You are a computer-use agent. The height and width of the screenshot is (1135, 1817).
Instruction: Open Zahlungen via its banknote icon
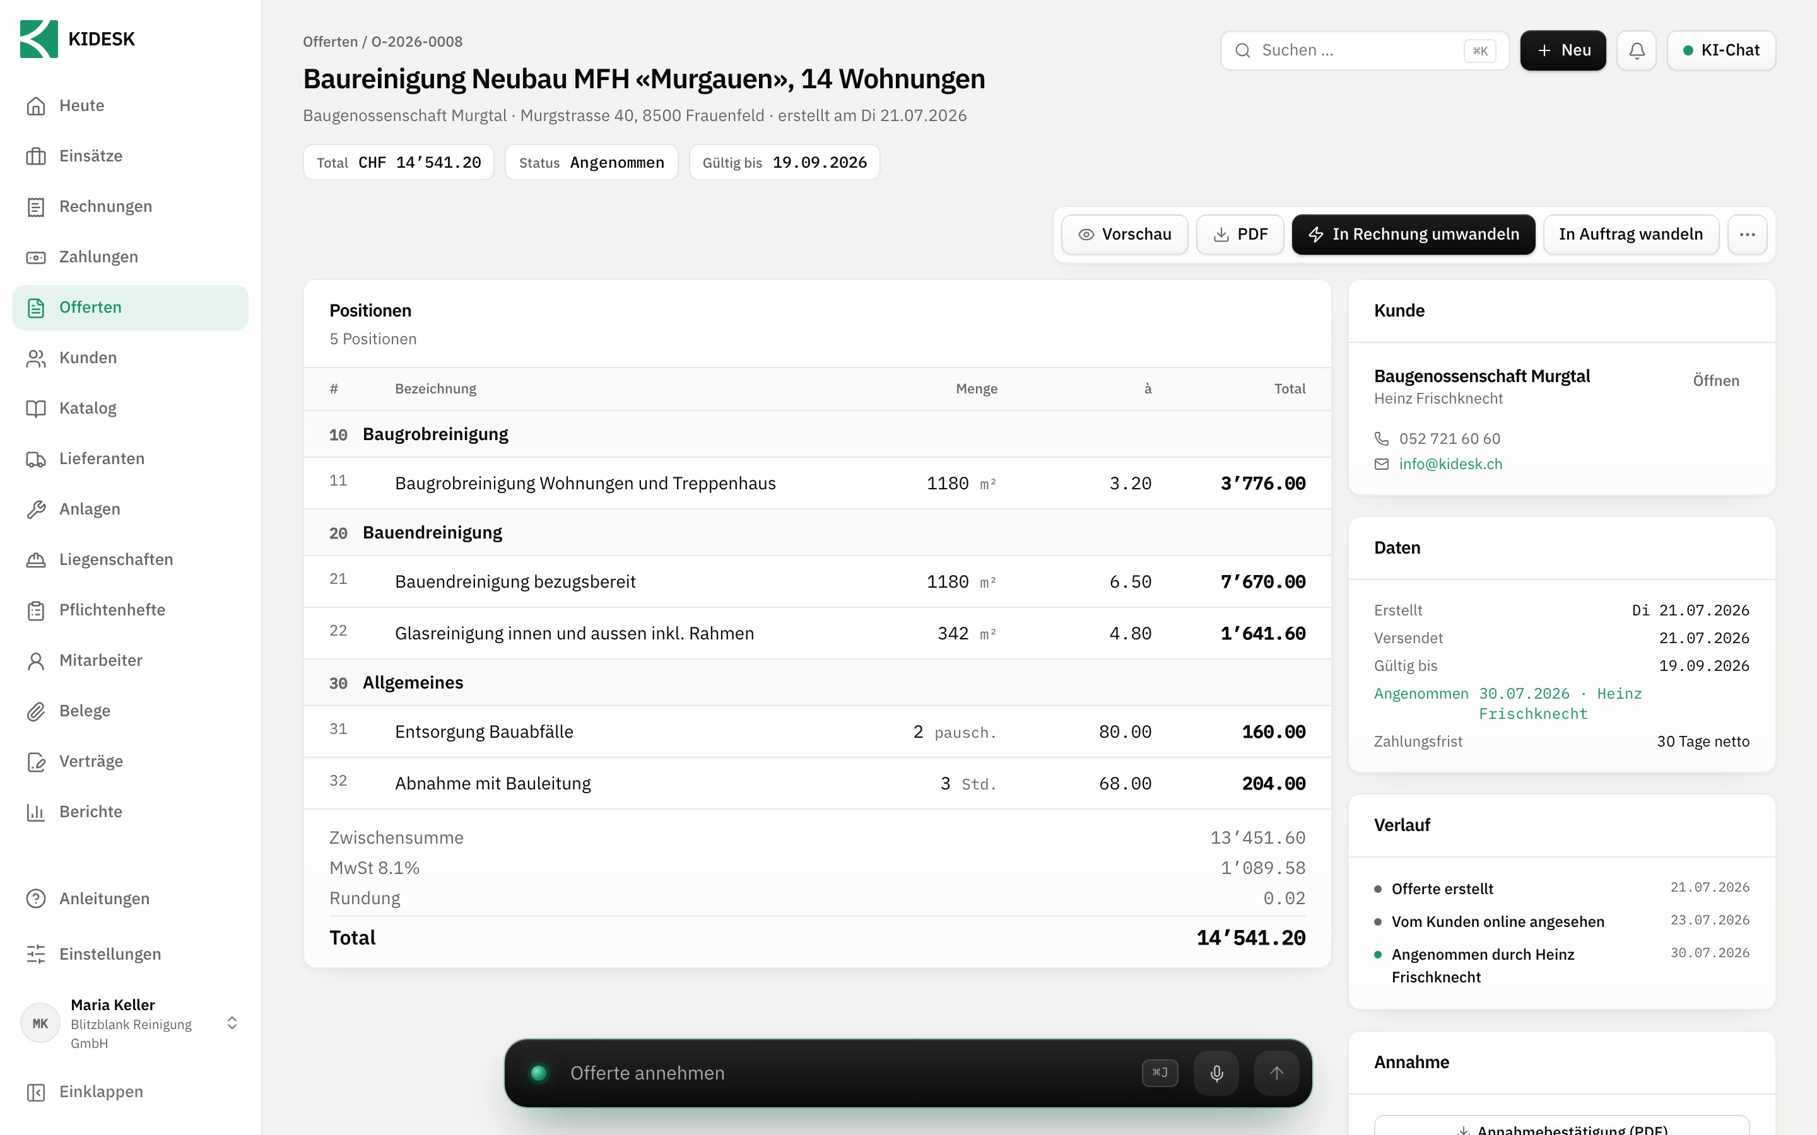click(36, 257)
